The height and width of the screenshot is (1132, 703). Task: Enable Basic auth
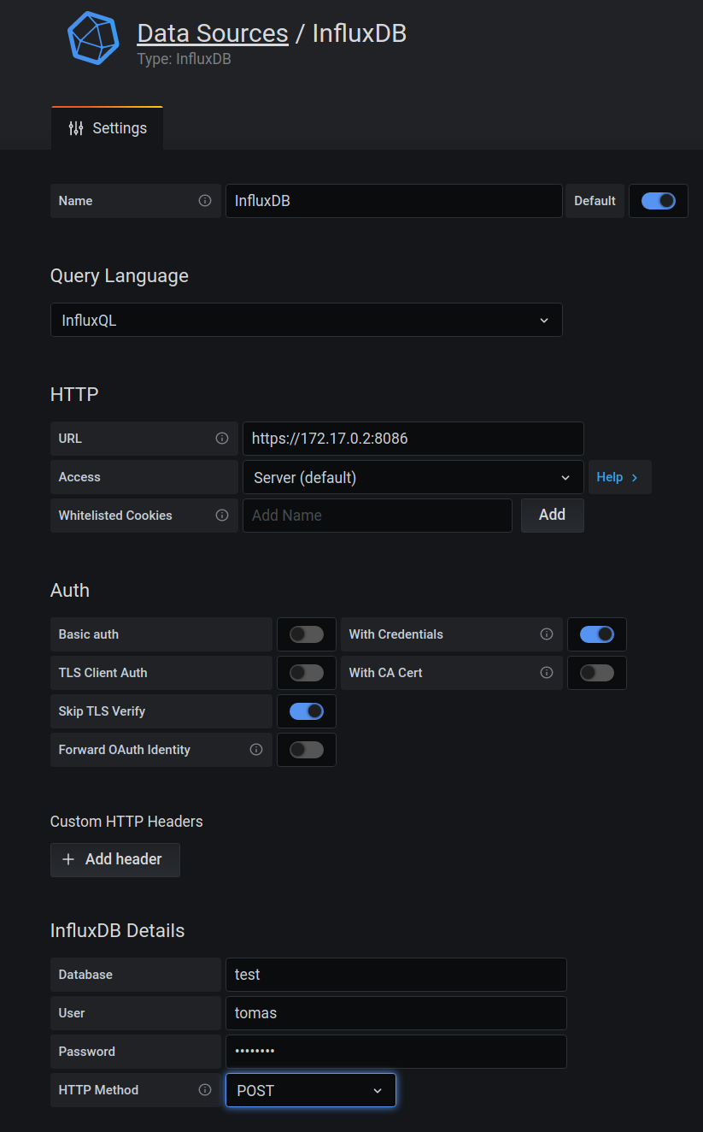[306, 634]
